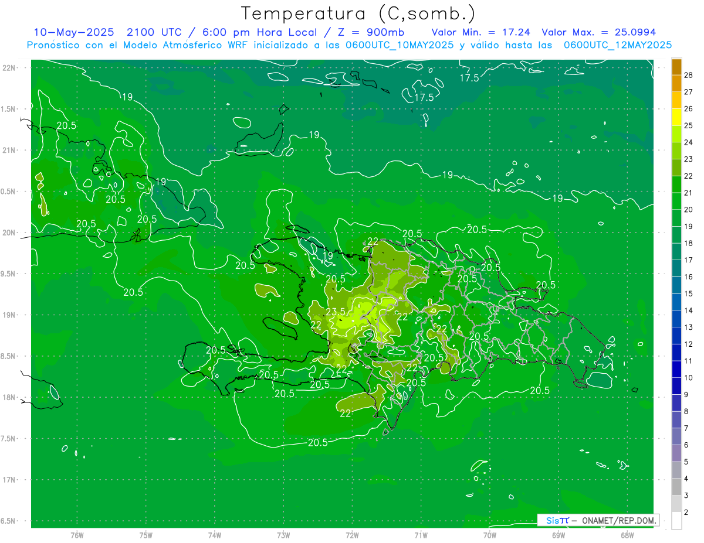
Task: Click the 28 label on the color scale
Action: coord(689,75)
